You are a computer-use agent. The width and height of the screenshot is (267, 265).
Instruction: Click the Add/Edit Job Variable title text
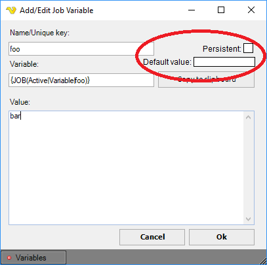[x=56, y=10]
